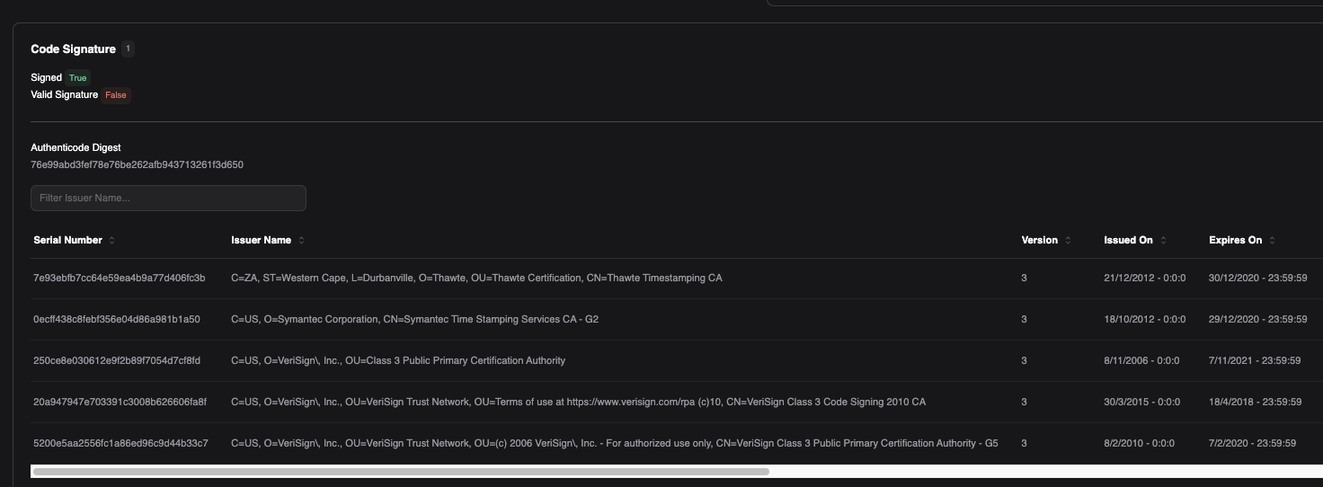1323x487 pixels.
Task: Click issued date 18/10/2012 - 0:0:0
Action: (x=1145, y=320)
